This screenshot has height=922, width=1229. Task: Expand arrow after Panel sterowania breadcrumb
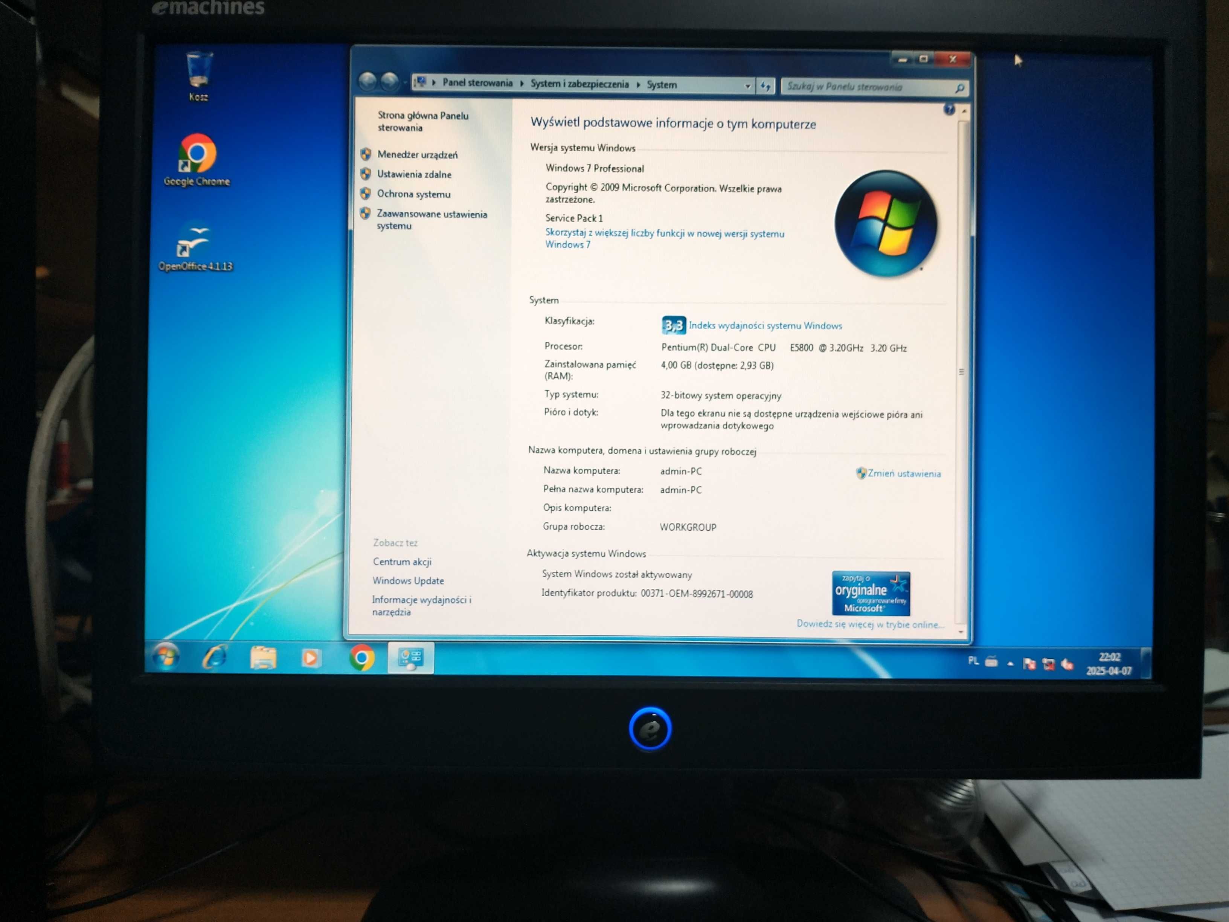click(x=522, y=84)
